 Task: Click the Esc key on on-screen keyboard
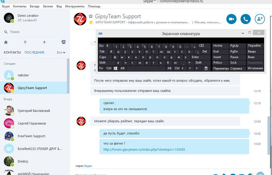(101, 45)
